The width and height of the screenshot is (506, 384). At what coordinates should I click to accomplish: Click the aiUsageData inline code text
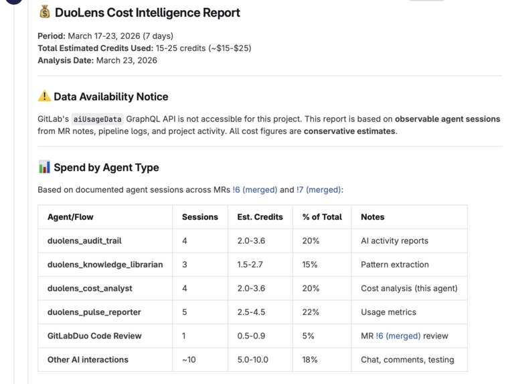click(x=97, y=119)
